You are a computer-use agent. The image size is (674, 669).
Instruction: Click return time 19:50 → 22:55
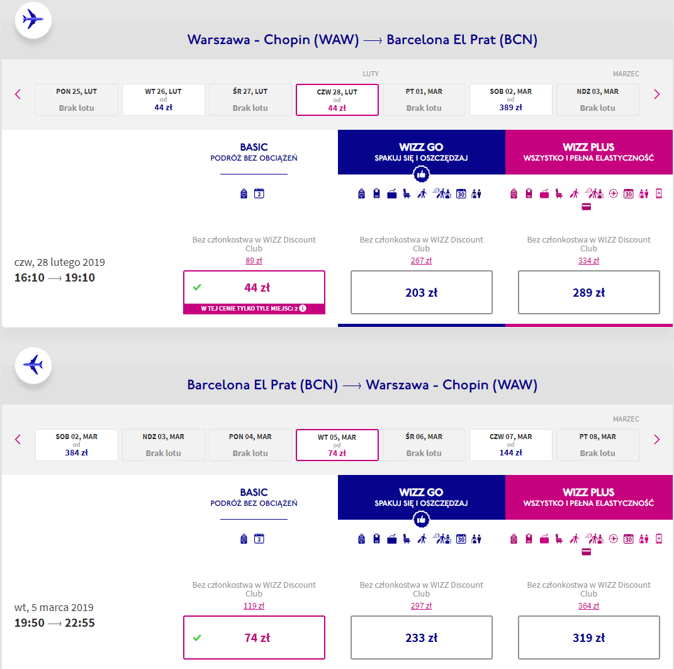55,622
